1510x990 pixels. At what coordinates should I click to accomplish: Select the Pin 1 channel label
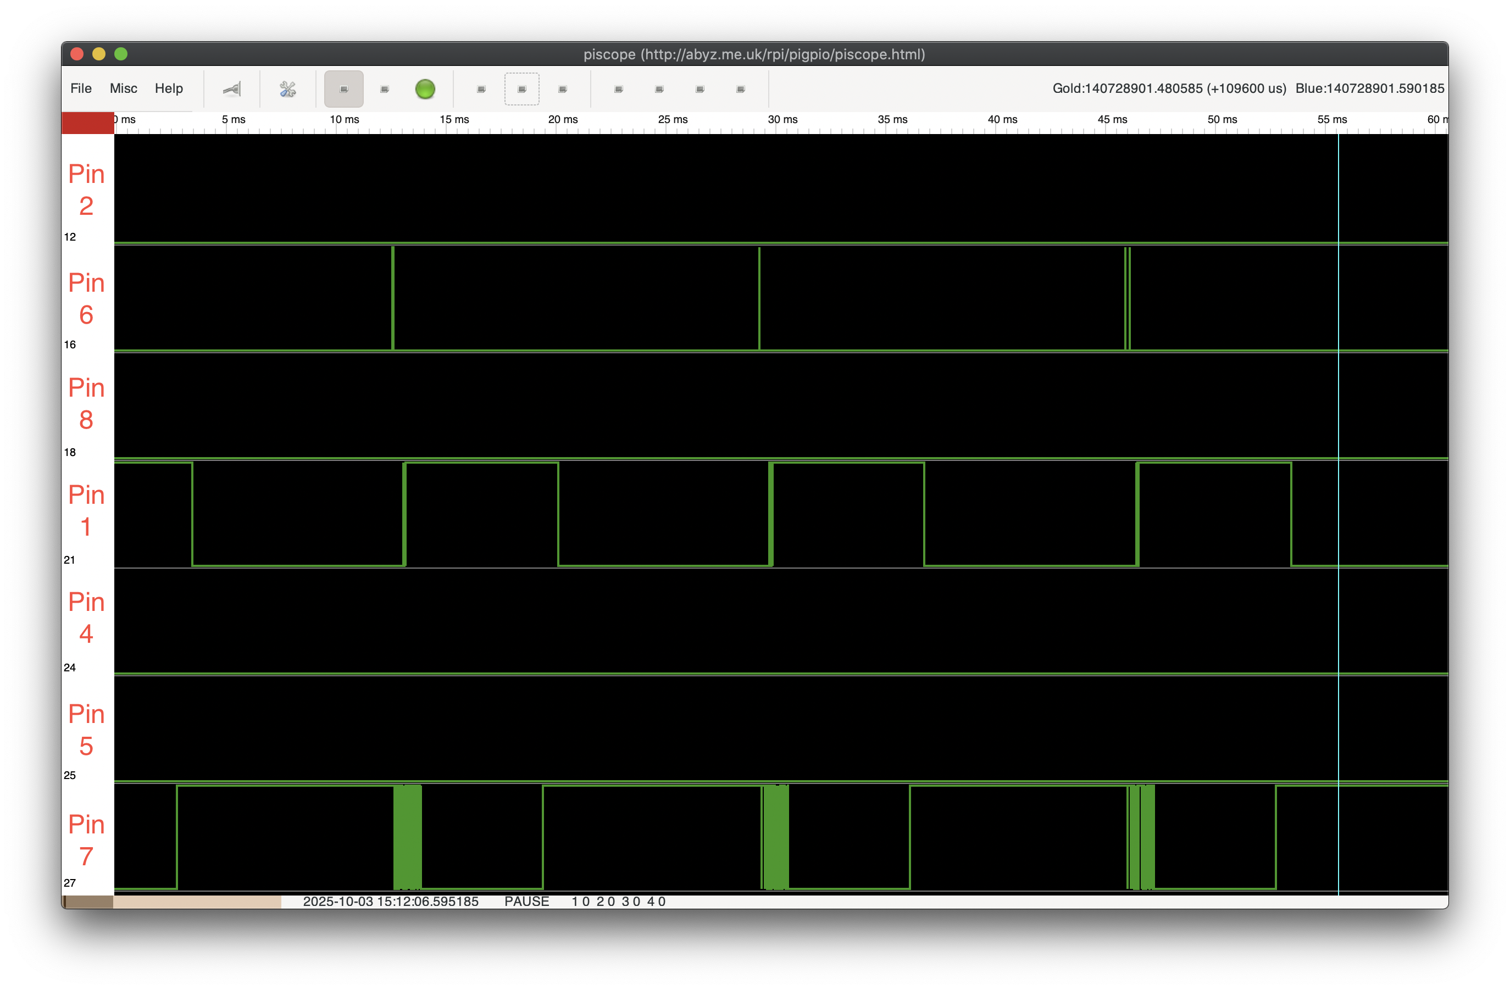tap(86, 510)
